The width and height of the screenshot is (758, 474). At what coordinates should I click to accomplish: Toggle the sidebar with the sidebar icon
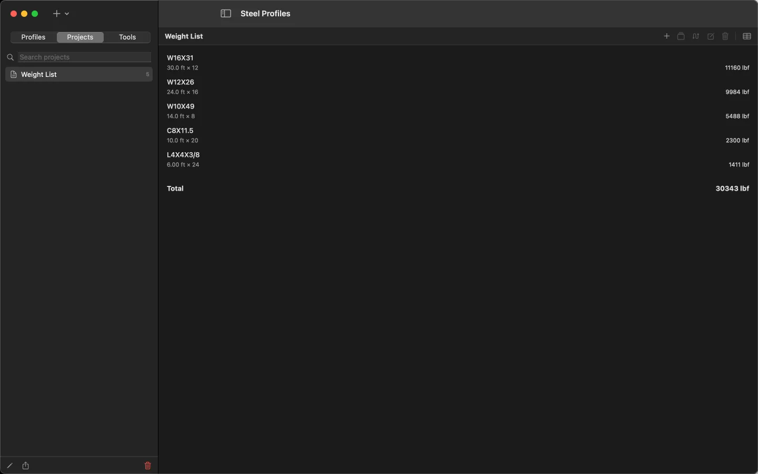coord(226,14)
